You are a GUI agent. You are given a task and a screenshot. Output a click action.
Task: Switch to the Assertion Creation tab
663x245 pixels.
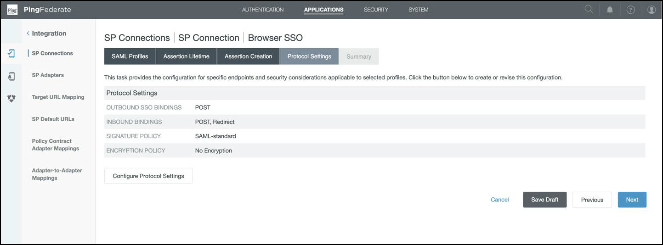click(x=248, y=56)
